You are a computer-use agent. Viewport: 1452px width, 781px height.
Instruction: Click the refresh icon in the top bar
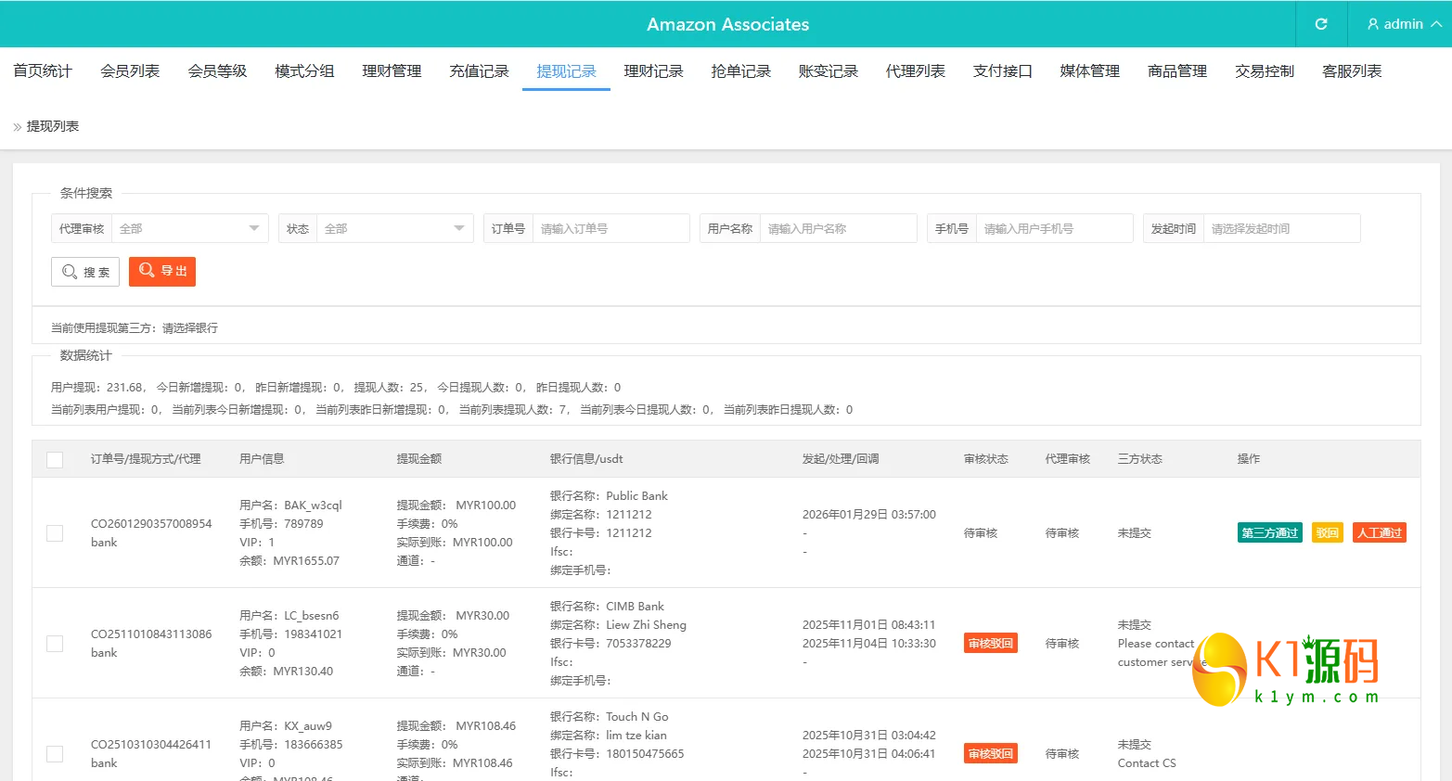[1319, 24]
